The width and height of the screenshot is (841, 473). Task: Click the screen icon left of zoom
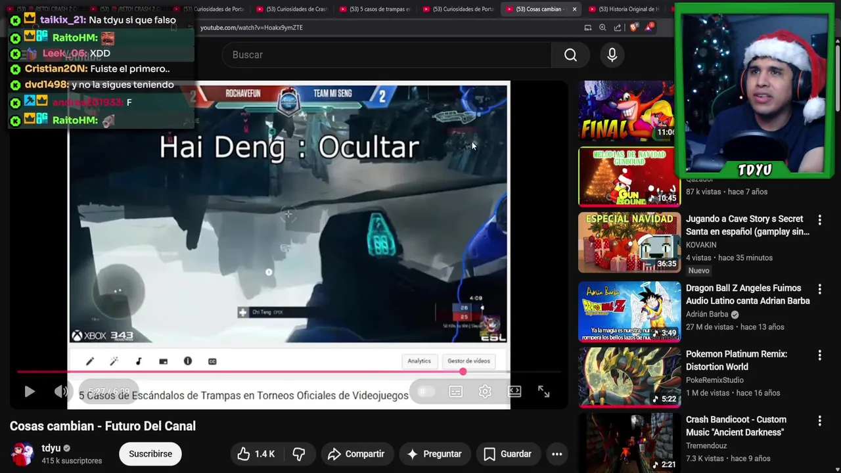click(588, 28)
